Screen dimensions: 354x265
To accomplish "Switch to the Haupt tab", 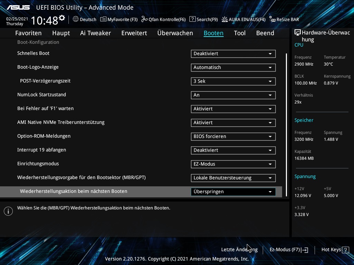I will click(x=61, y=33).
